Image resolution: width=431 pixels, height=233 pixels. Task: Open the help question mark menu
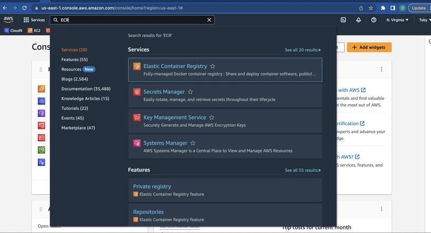pos(373,20)
